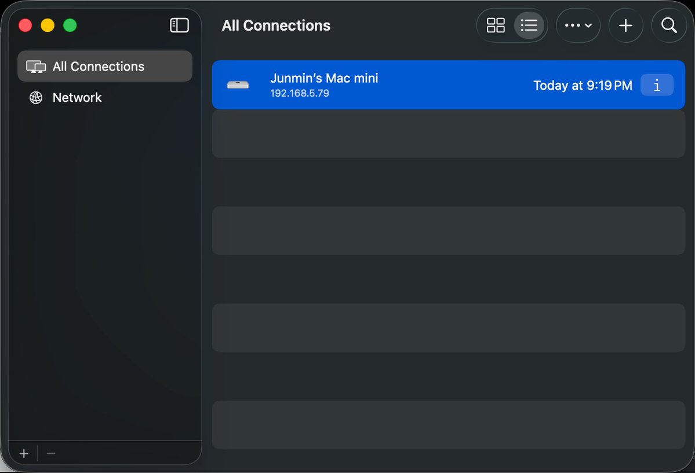Switch to grid view

point(496,25)
